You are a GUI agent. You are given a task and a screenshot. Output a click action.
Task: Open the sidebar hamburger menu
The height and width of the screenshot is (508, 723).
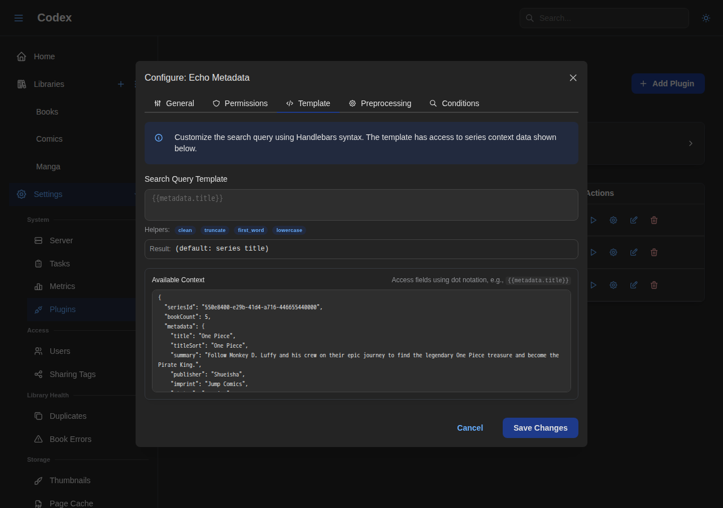pos(18,17)
